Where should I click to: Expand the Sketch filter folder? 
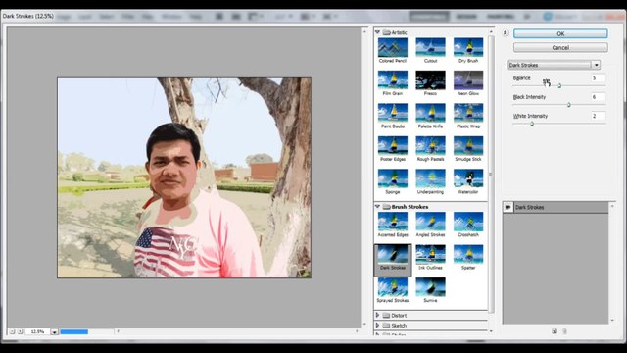377,326
